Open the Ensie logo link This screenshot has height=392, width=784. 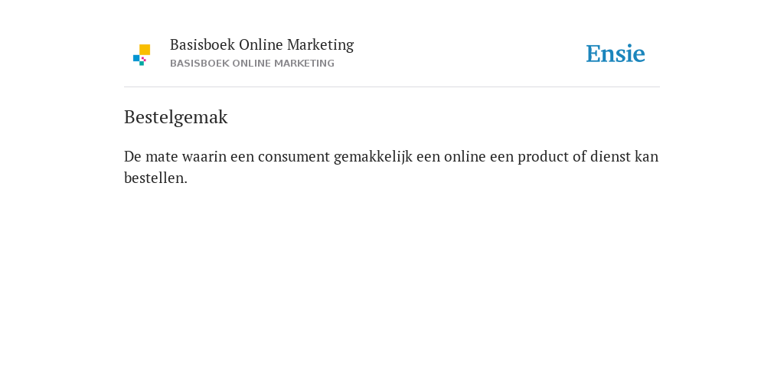click(616, 54)
